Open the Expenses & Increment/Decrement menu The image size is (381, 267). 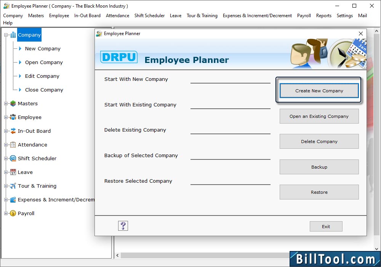point(257,16)
